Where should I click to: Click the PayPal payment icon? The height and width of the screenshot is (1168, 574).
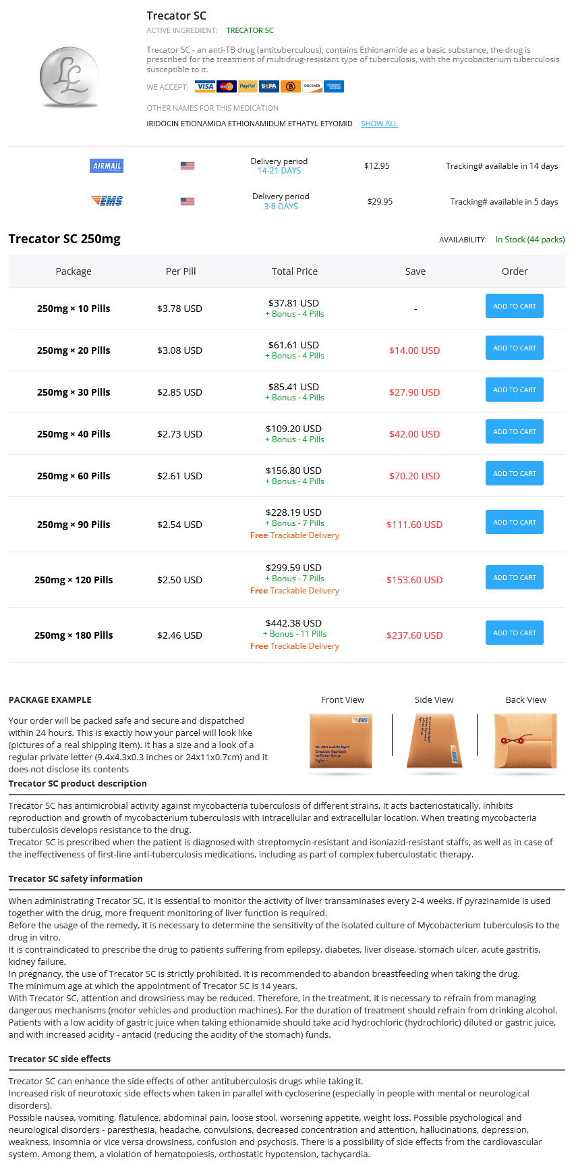pos(248,86)
